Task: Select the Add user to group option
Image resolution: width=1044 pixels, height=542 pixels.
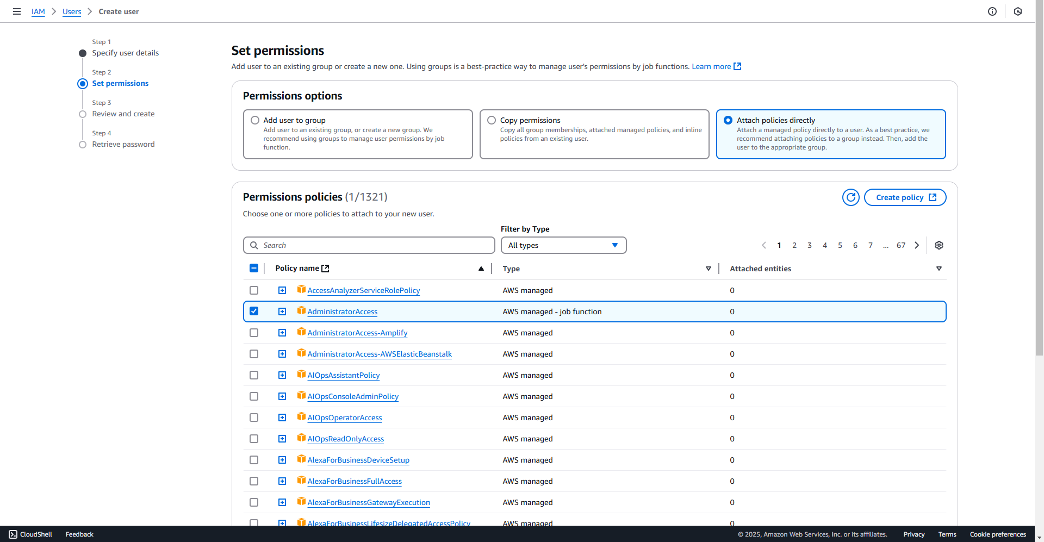Action: [255, 120]
